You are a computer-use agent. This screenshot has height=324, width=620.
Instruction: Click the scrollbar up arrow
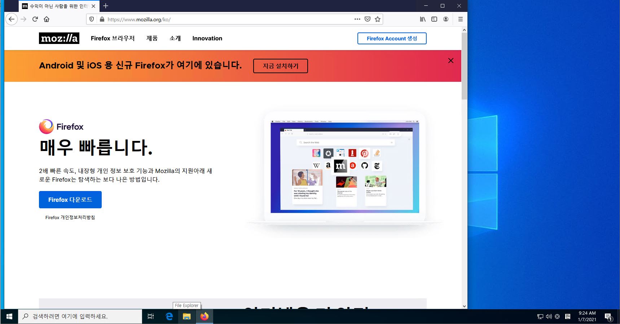click(x=464, y=30)
